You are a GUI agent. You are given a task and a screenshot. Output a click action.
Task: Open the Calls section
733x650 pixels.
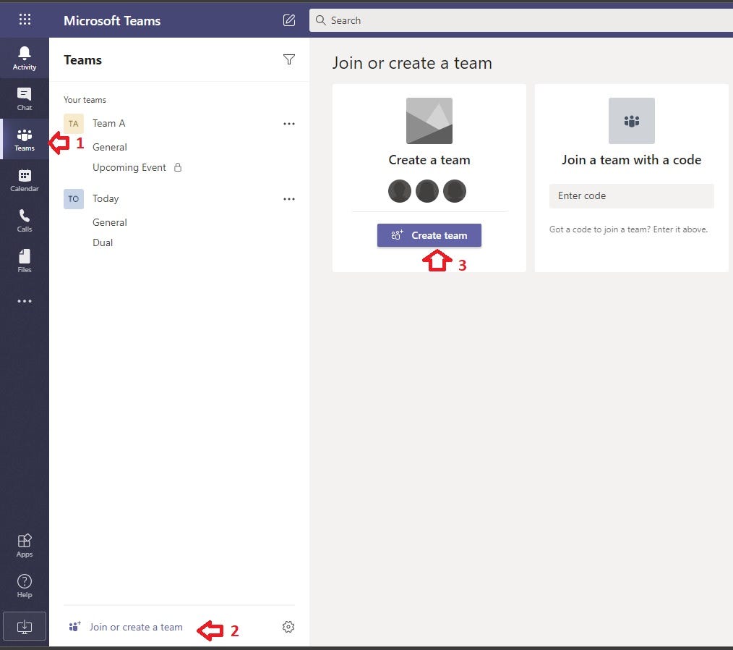click(x=25, y=221)
